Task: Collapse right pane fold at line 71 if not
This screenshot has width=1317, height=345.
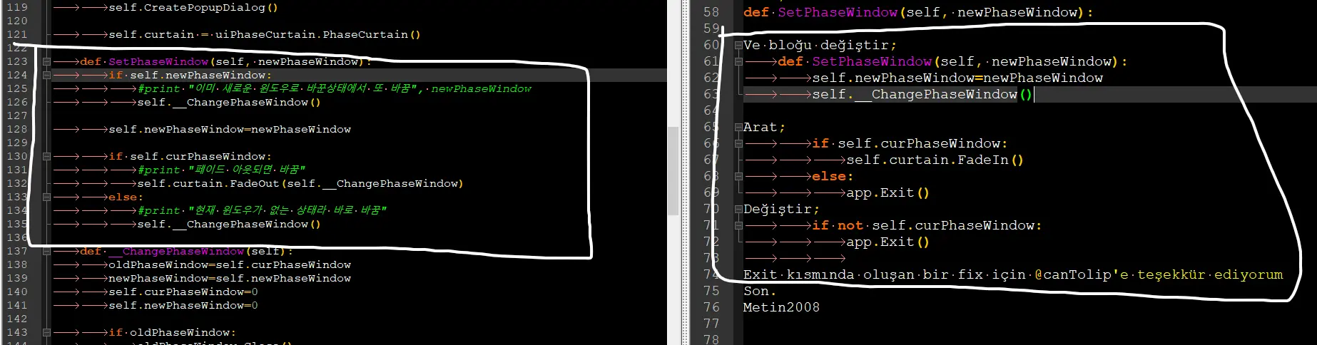Action: (738, 225)
